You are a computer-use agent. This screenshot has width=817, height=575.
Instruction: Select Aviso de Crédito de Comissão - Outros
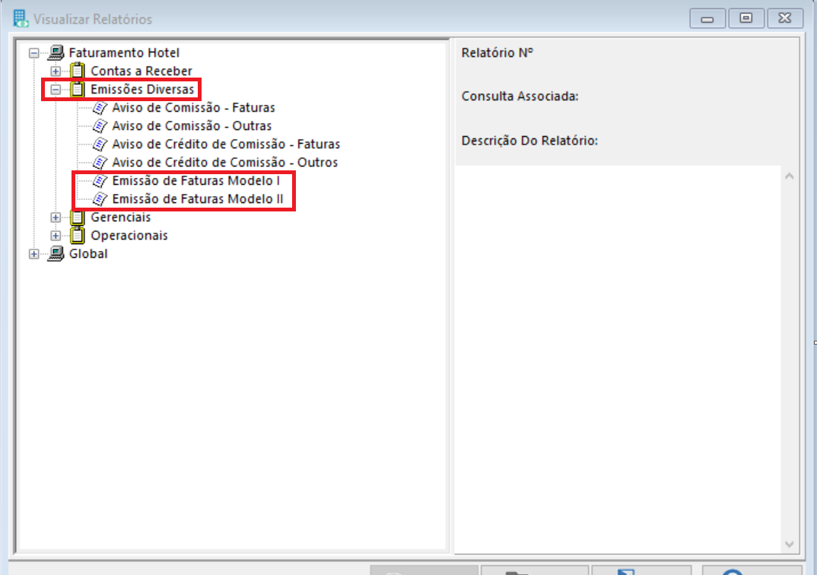[x=225, y=162]
